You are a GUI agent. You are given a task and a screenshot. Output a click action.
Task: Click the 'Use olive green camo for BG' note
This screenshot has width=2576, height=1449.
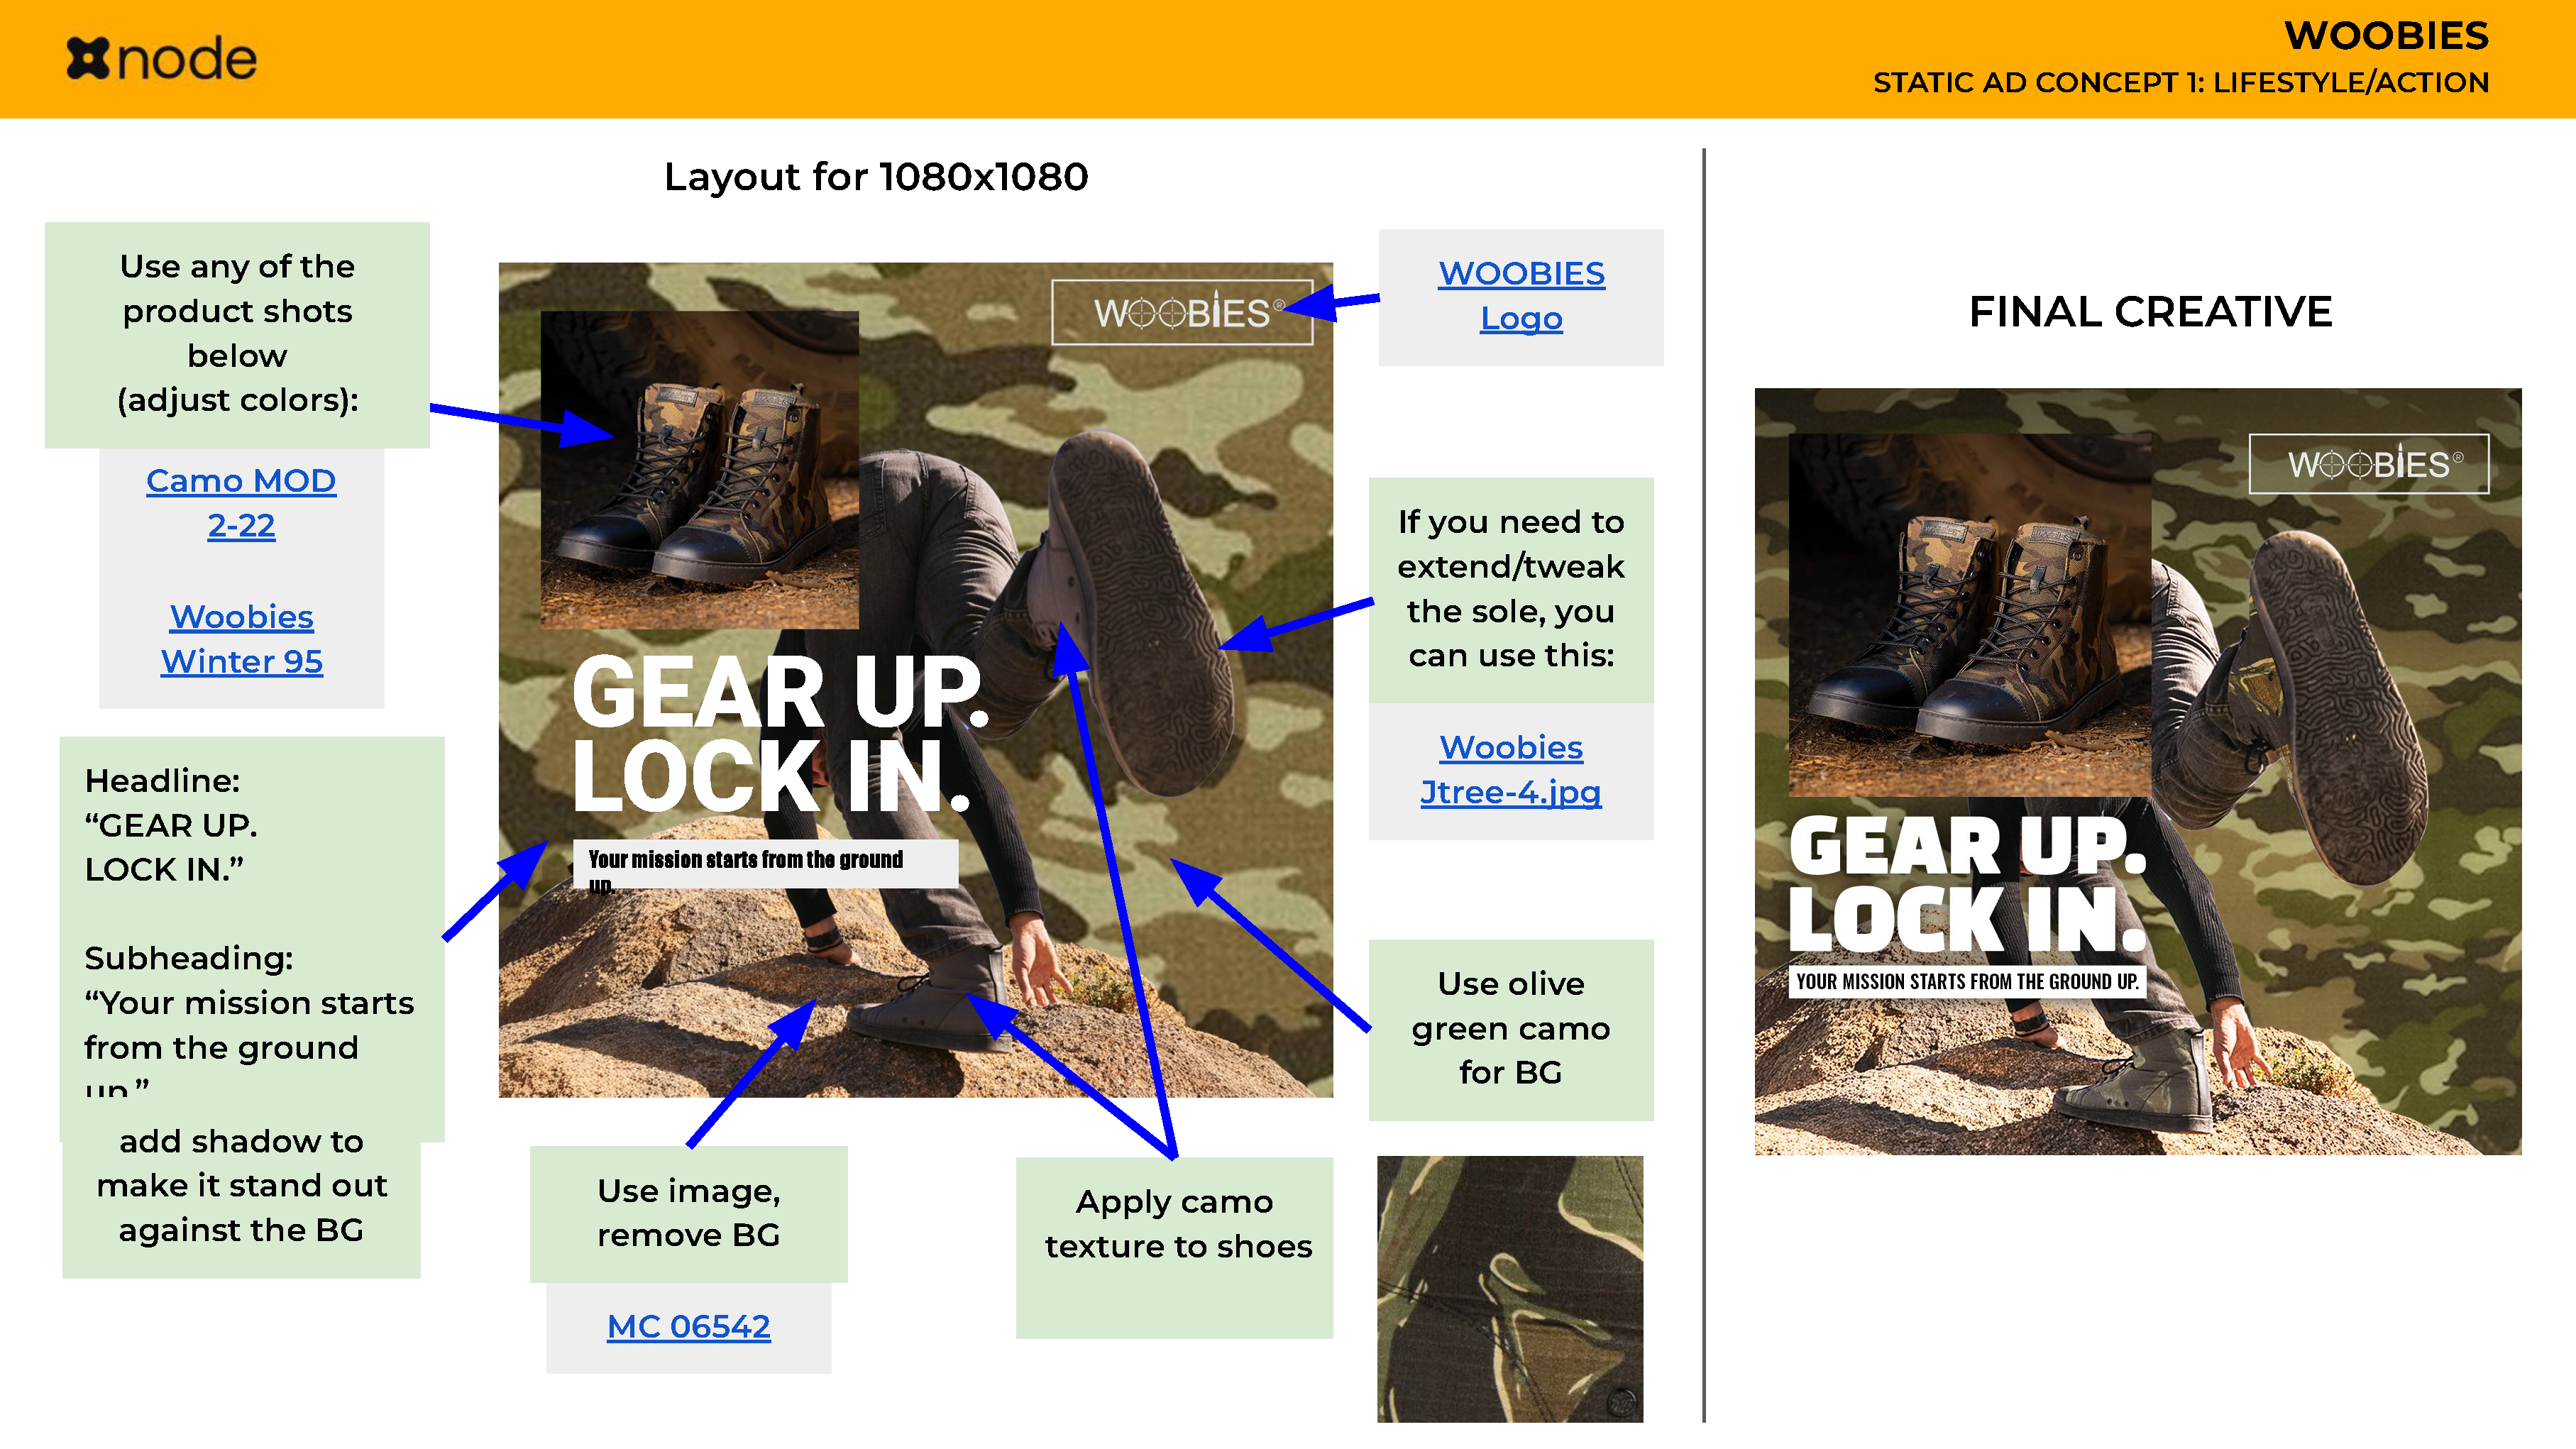pos(1511,1030)
